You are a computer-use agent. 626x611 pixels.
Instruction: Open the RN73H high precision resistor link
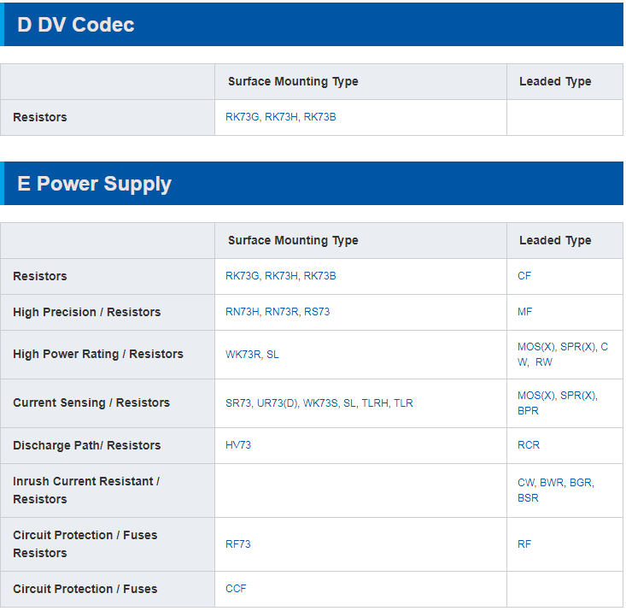[242, 312]
